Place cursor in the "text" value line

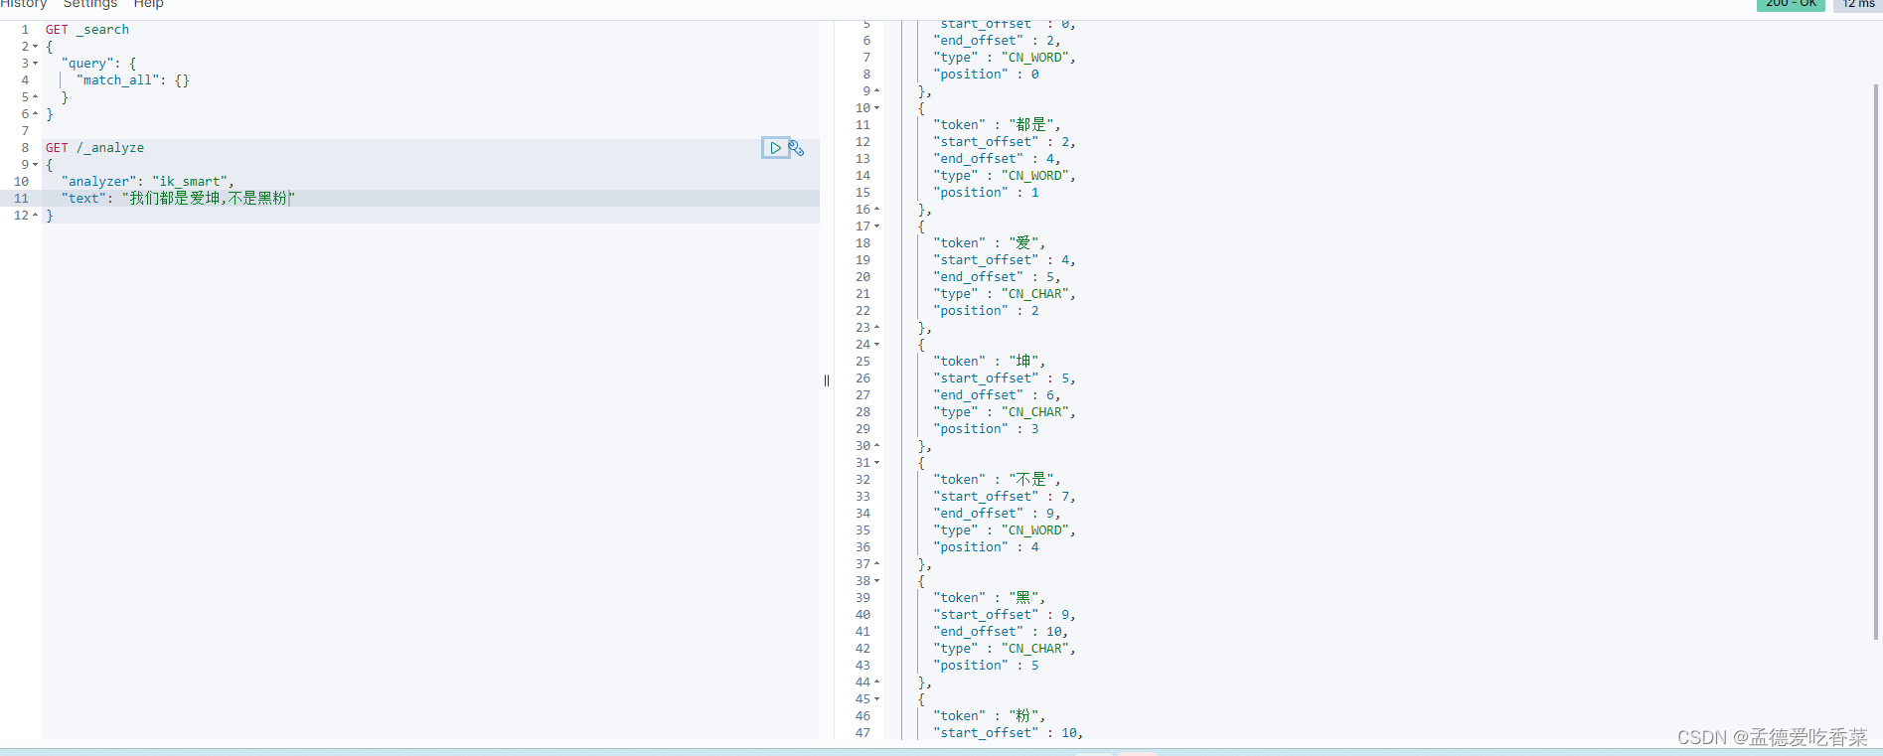click(179, 199)
